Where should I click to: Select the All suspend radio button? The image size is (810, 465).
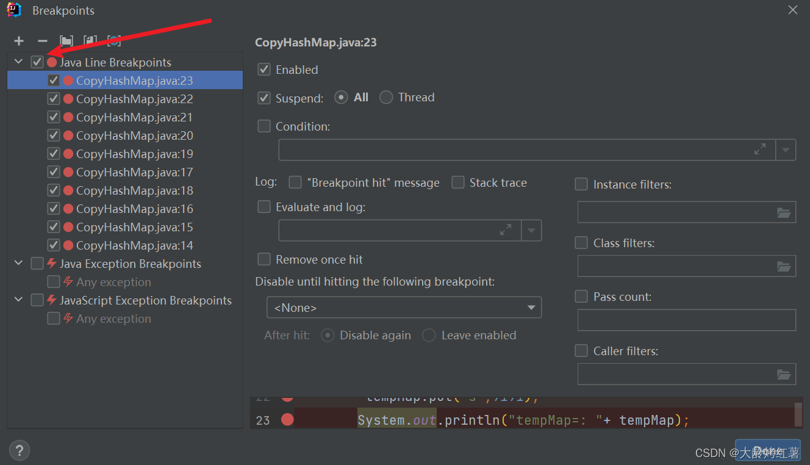(x=342, y=98)
